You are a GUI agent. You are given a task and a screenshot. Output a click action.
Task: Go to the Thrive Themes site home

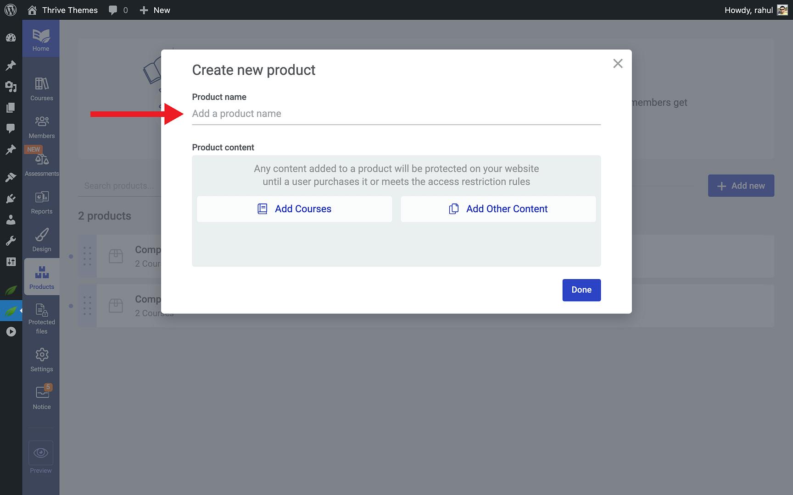pyautogui.click(x=62, y=10)
